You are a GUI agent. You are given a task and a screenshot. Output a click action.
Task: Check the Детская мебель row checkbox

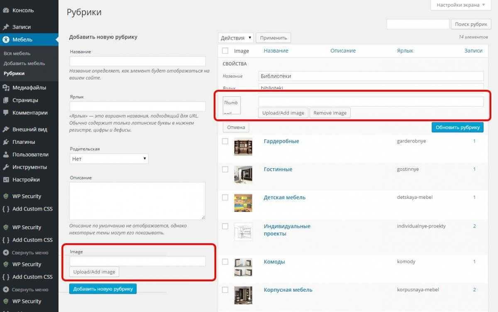pos(225,198)
